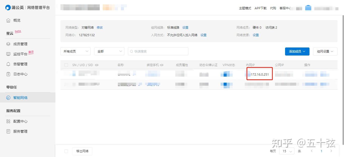The width and height of the screenshot is (344, 157).
Task: Click the 服务管理 service management icon
Action: 8,131
